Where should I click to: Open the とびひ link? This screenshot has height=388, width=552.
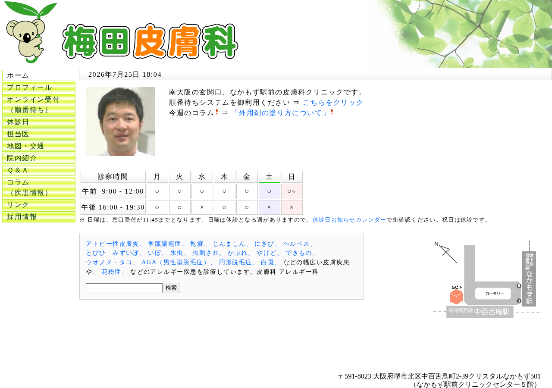[x=96, y=253]
